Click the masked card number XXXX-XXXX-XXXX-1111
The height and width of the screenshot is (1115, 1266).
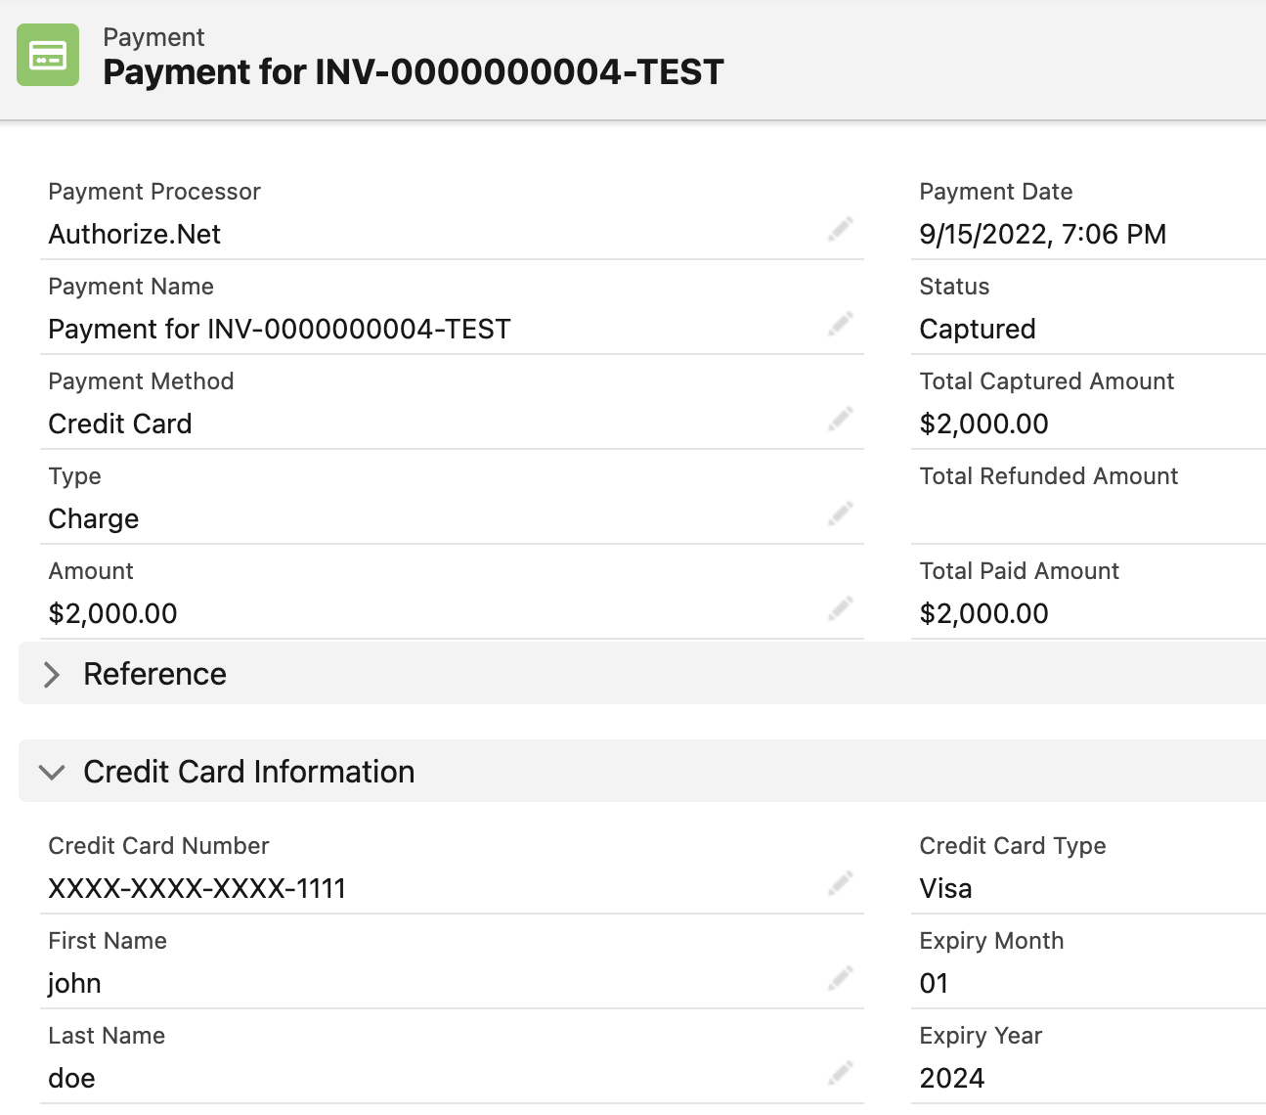197,889
